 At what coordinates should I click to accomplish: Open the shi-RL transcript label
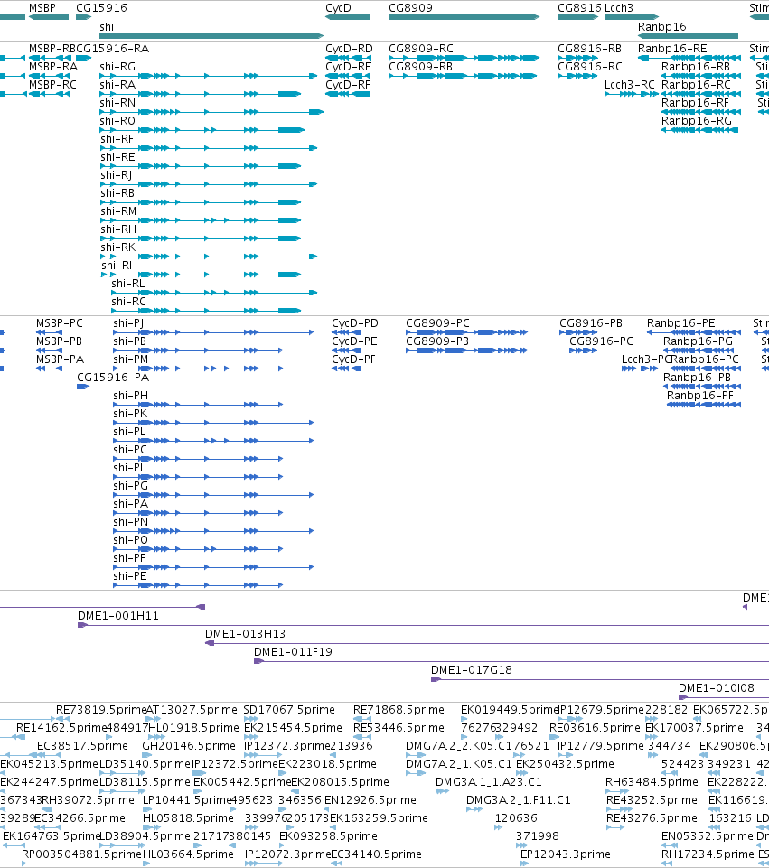coord(128,284)
